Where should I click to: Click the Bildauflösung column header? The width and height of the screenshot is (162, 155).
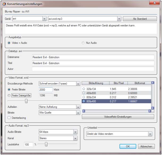click(92, 83)
